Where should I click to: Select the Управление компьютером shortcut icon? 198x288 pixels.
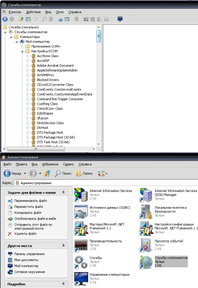81,278
